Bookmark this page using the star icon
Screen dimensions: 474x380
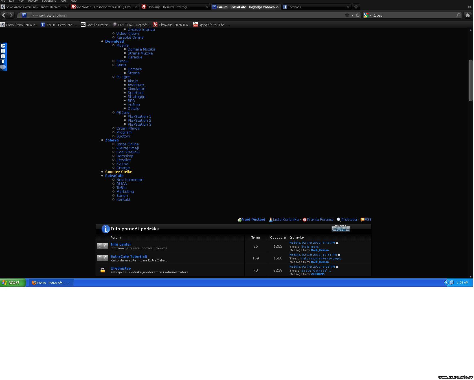tap(347, 15)
